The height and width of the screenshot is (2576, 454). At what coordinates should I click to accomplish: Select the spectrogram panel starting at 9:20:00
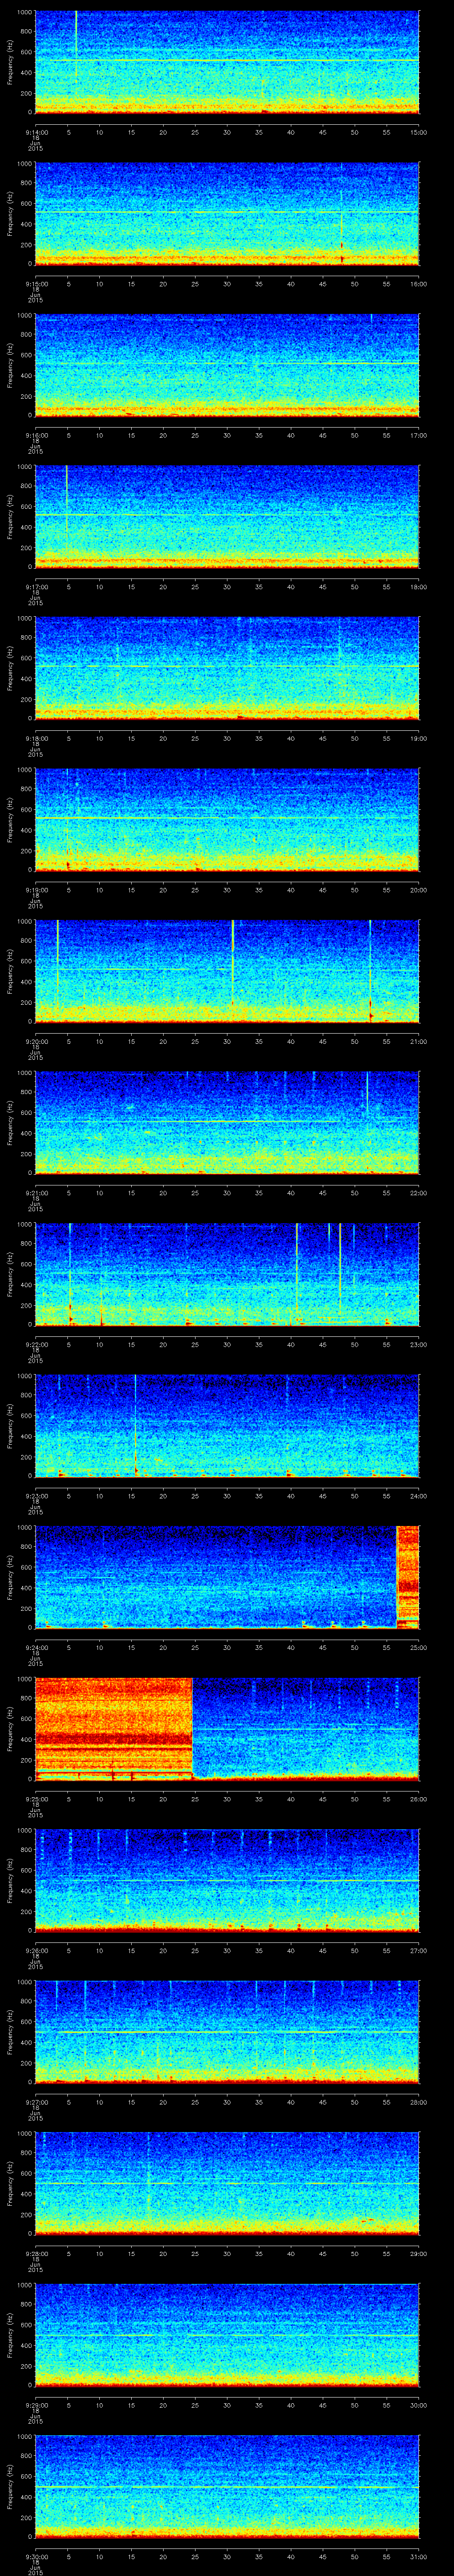click(x=227, y=971)
